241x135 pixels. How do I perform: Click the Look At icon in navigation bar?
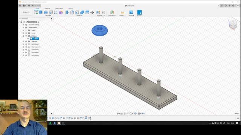tap(121, 114)
